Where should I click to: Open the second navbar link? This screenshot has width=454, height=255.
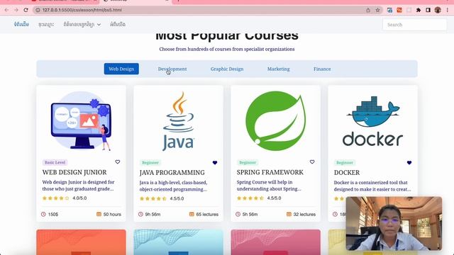[x=46, y=25]
